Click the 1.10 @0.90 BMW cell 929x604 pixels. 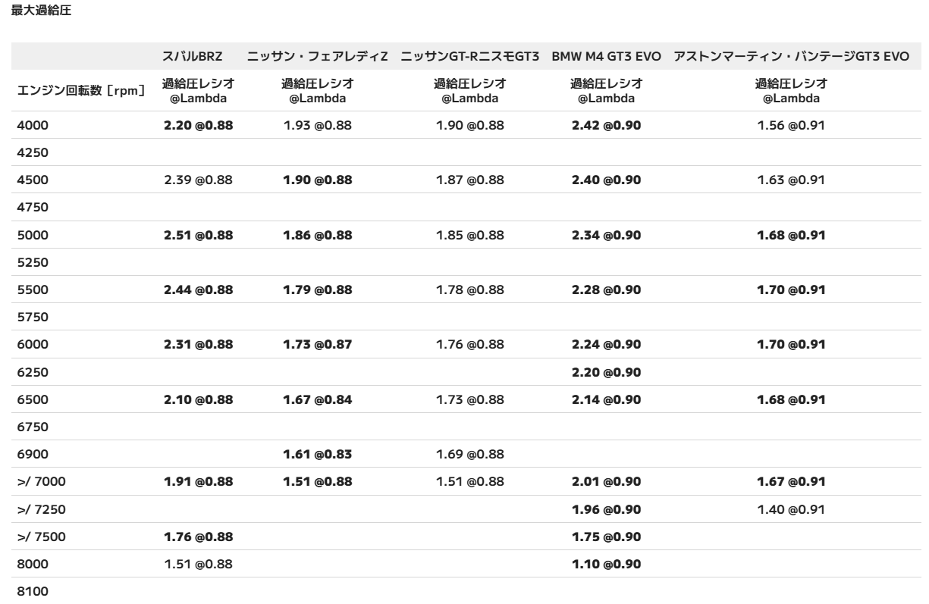point(607,563)
